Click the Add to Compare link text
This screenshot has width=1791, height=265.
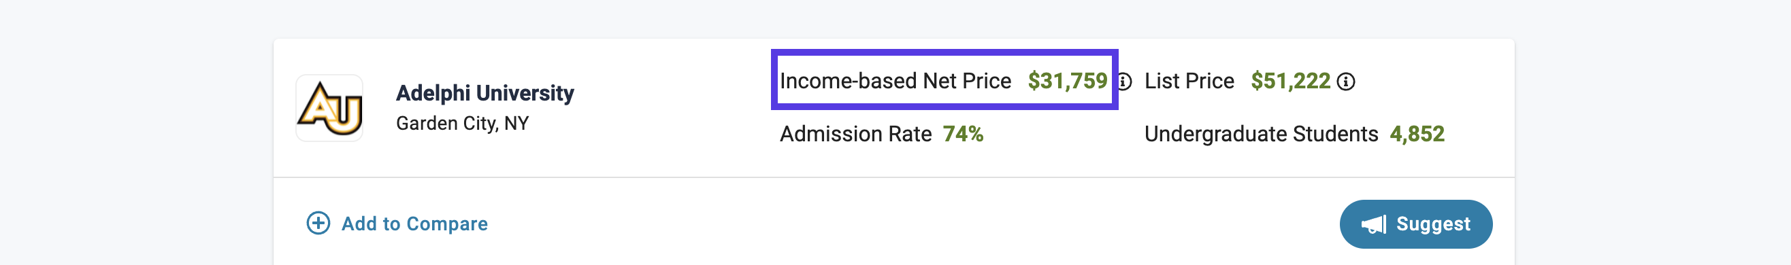point(414,224)
